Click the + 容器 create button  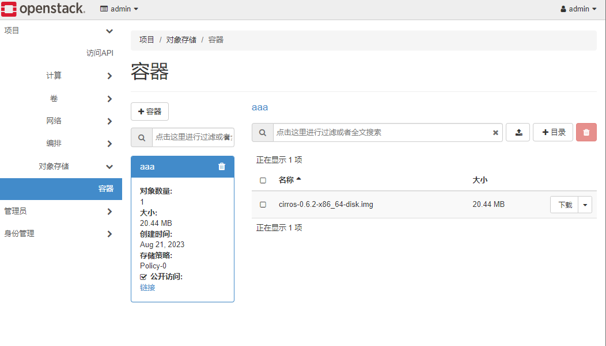pyautogui.click(x=150, y=112)
